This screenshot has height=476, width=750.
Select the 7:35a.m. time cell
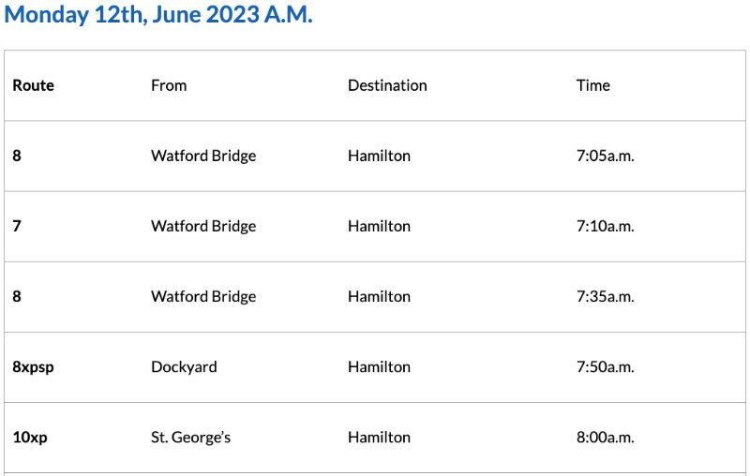pos(605,296)
